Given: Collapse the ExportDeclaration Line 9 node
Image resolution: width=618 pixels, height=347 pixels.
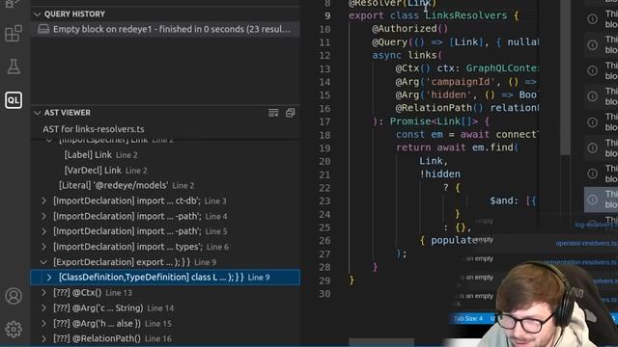Looking at the screenshot, I should tap(43, 262).
